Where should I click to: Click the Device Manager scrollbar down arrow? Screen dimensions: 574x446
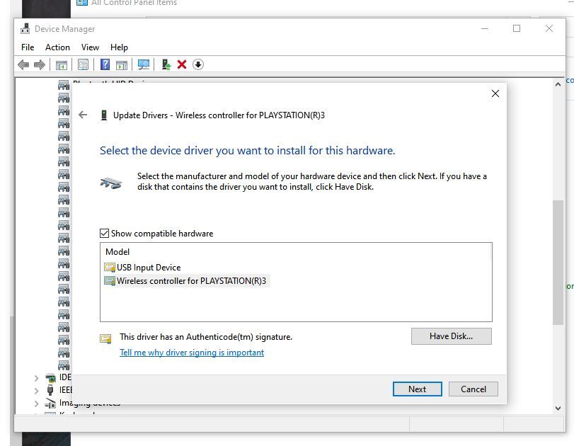(558, 408)
